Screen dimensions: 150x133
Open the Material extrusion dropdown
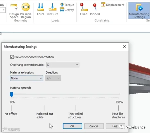27,78
